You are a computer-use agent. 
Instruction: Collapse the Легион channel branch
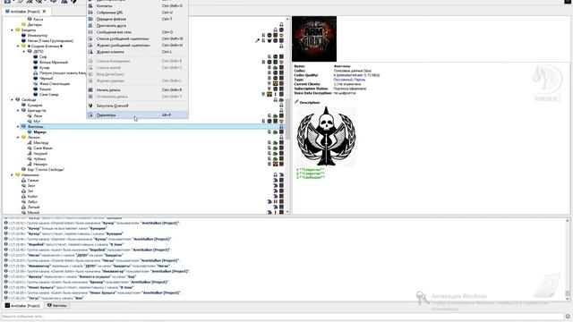click(x=18, y=137)
